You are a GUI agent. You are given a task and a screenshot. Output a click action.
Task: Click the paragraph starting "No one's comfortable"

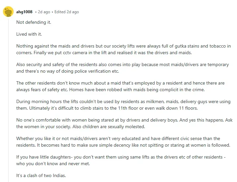124,123
